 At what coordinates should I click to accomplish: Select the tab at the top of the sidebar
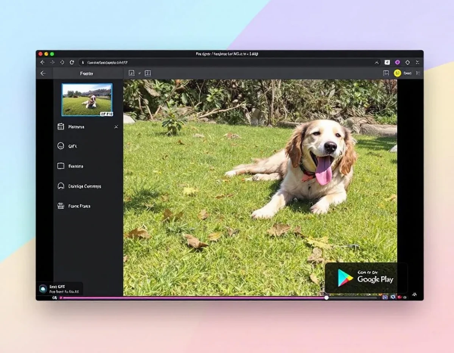point(88,73)
